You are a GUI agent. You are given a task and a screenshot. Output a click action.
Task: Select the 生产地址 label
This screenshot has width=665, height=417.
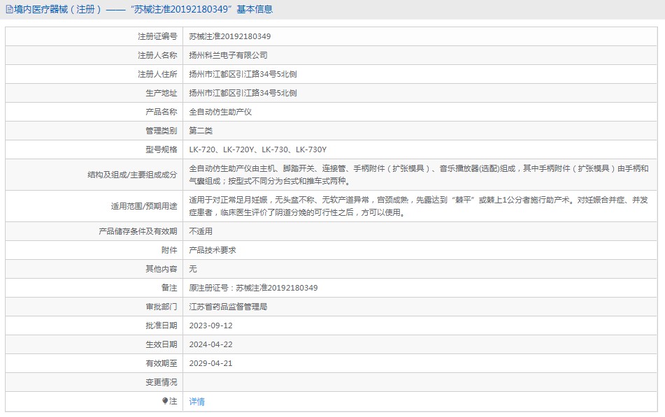click(x=161, y=93)
